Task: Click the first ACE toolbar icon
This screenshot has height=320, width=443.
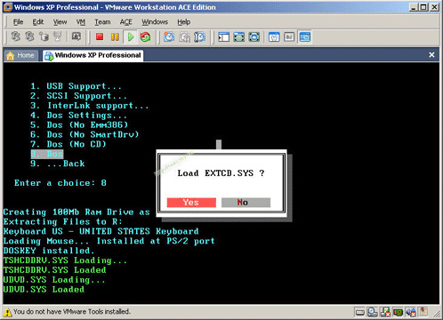Action: [x=16, y=36]
